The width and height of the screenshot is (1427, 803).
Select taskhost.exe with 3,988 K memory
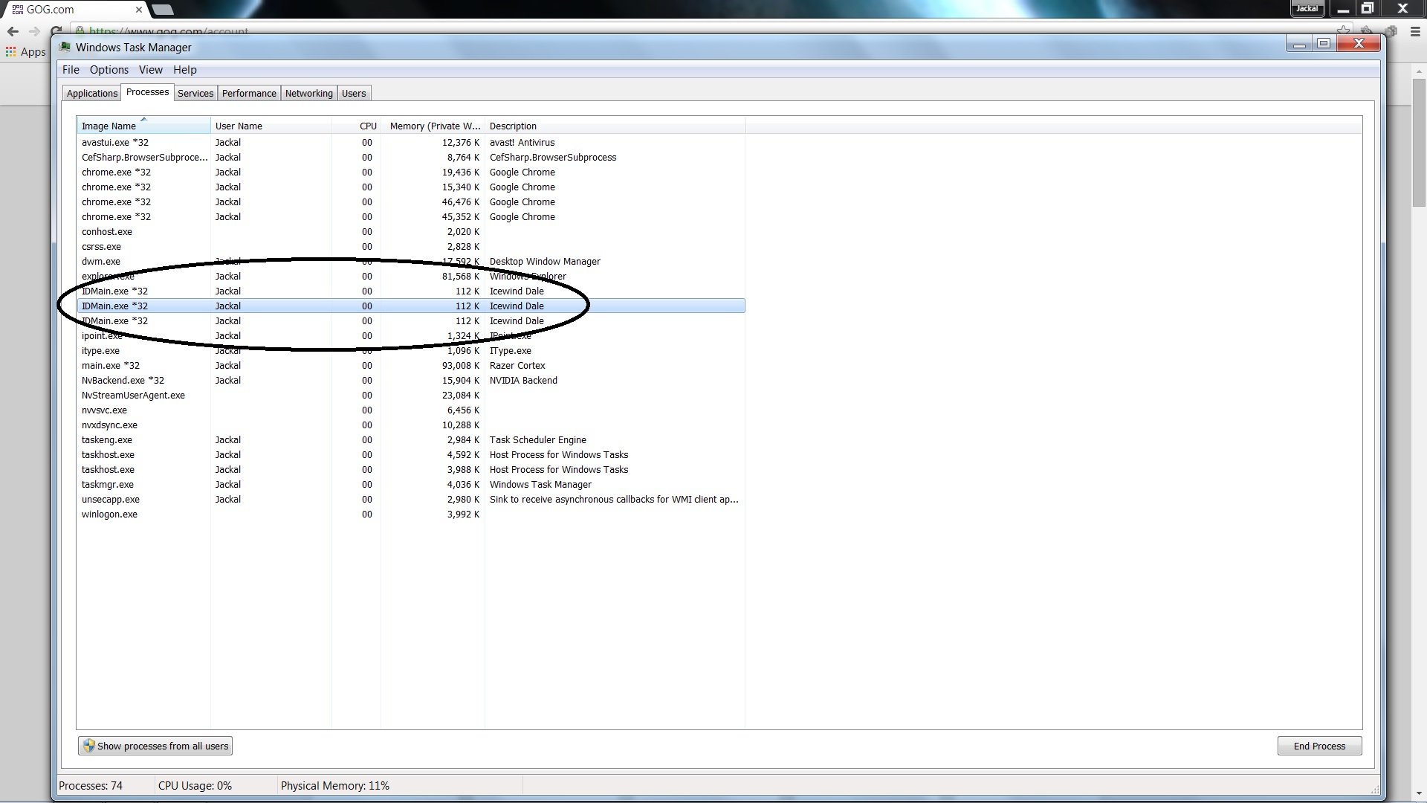pos(410,470)
